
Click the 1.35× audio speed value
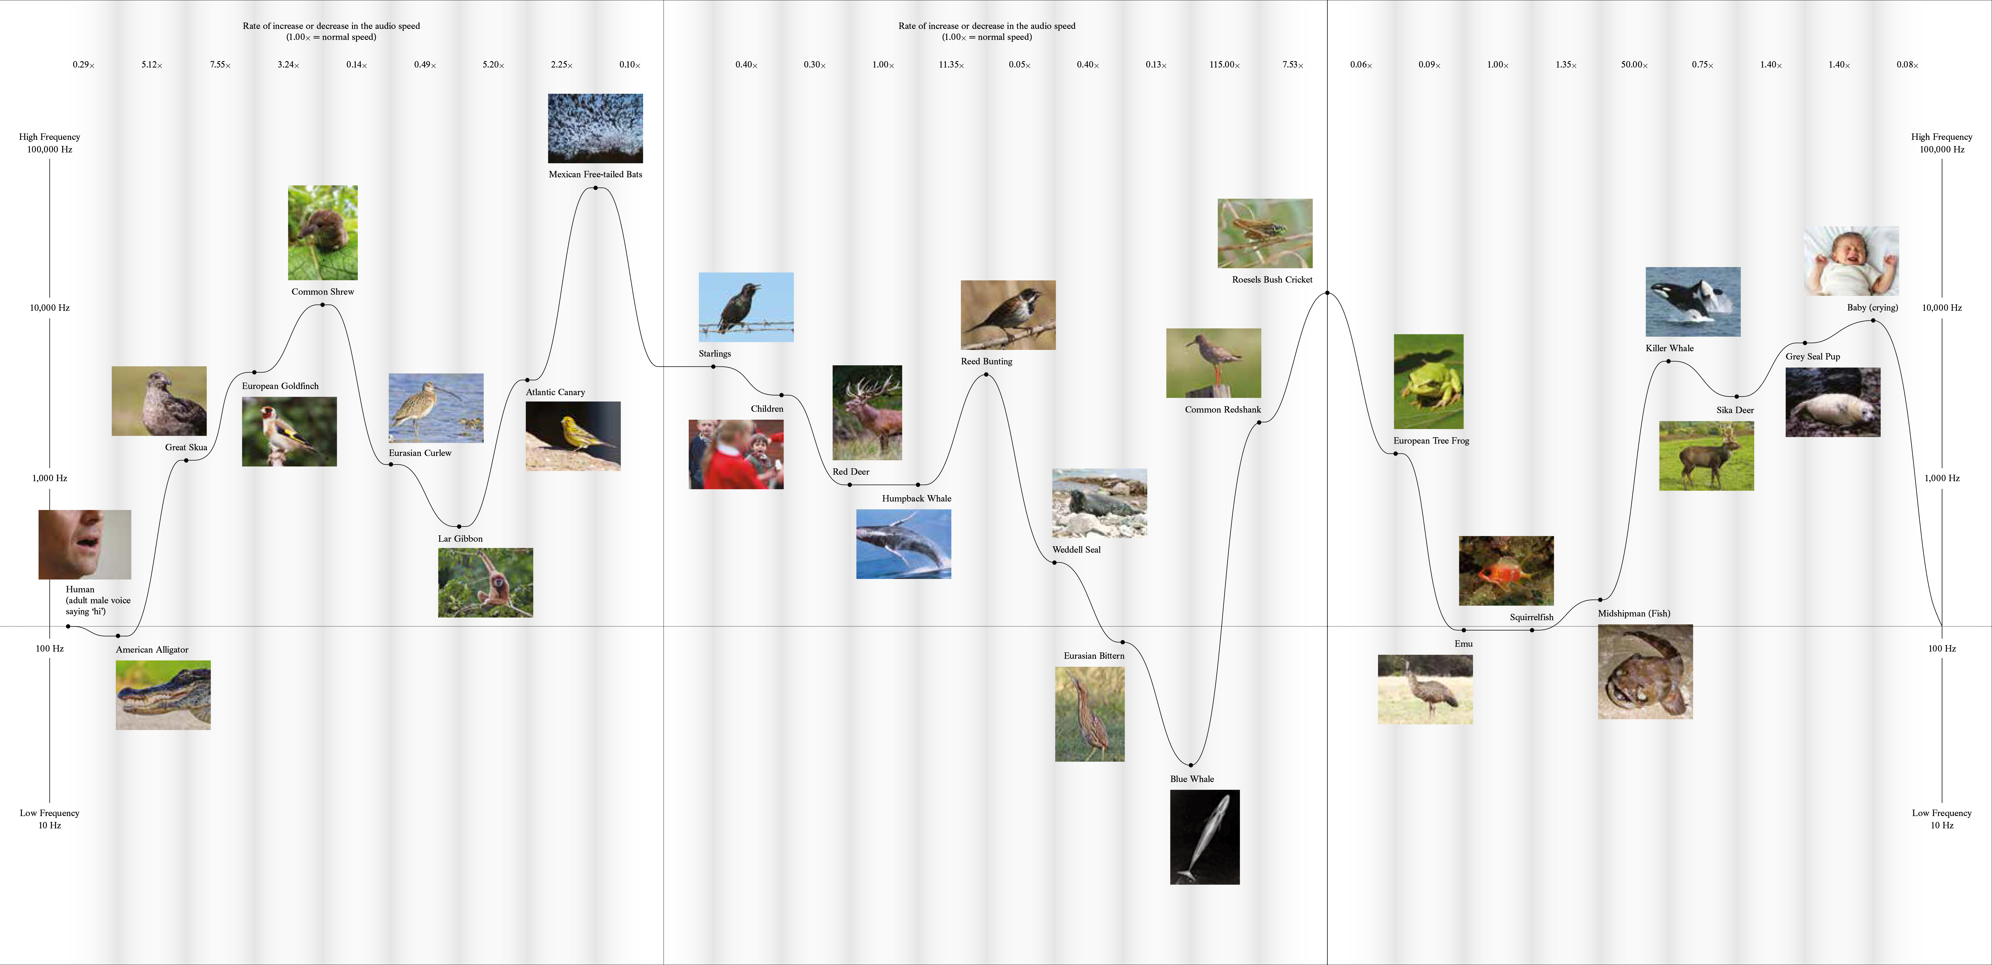pyautogui.click(x=1566, y=65)
